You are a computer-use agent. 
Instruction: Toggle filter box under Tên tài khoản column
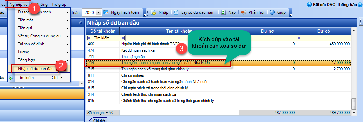click(123, 38)
